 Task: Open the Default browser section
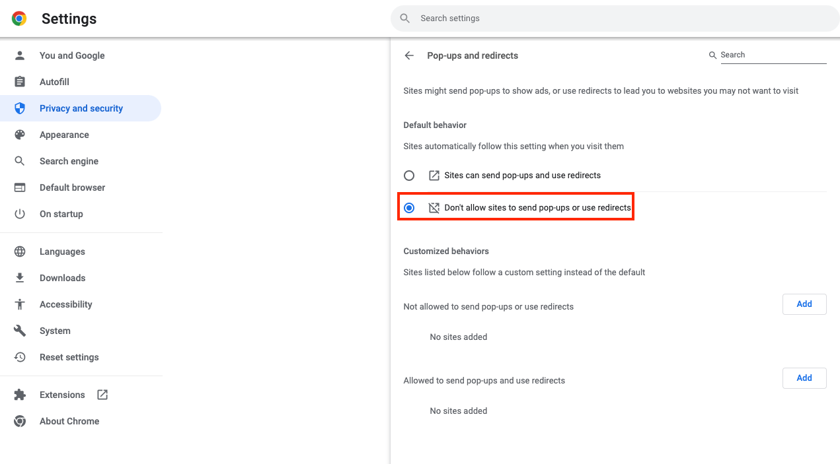[72, 187]
